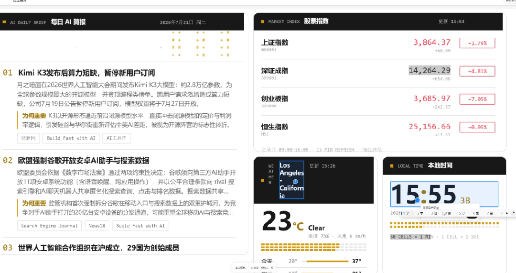516x273 pixels.
Task: Click the stock panel 更新 15:54 timestamp
Action: point(451,22)
